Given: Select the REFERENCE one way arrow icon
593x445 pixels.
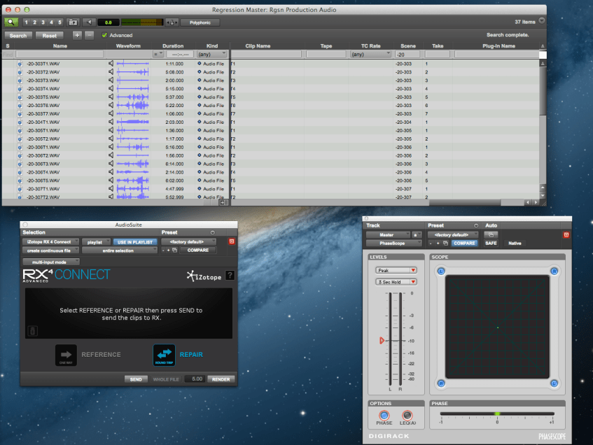Looking at the screenshot, I should tap(67, 355).
